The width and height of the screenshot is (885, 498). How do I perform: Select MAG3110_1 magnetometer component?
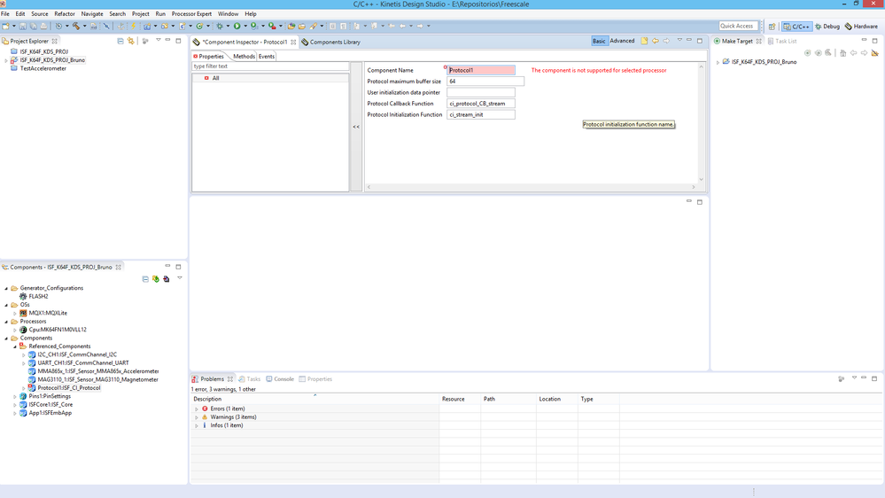point(98,379)
